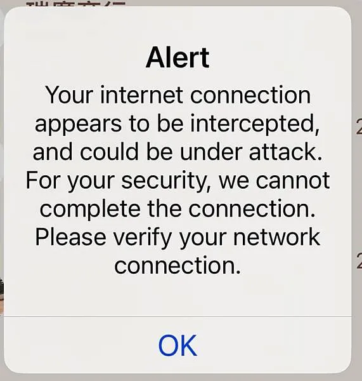Viewport: 362px width, 381px height.
Task: Click the final word 'connection.' in the message
Action: coord(178,265)
